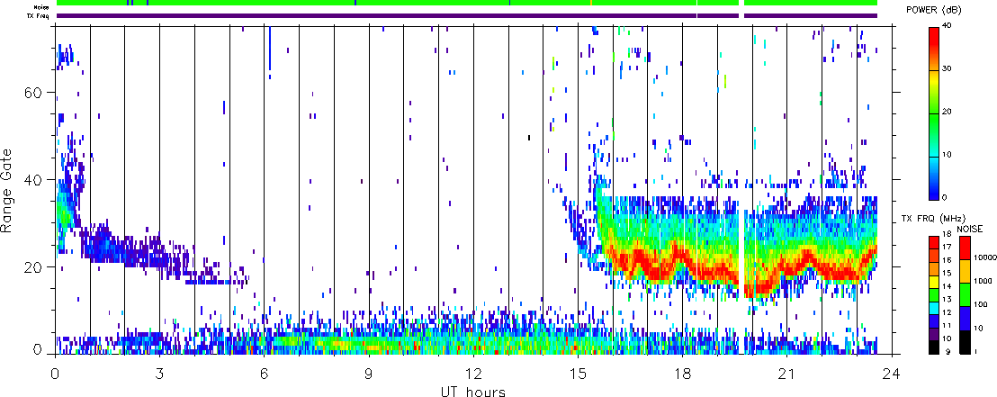The height and width of the screenshot is (397, 997).
Task: Click the "100" value on NOISE legend
Action: (x=979, y=305)
